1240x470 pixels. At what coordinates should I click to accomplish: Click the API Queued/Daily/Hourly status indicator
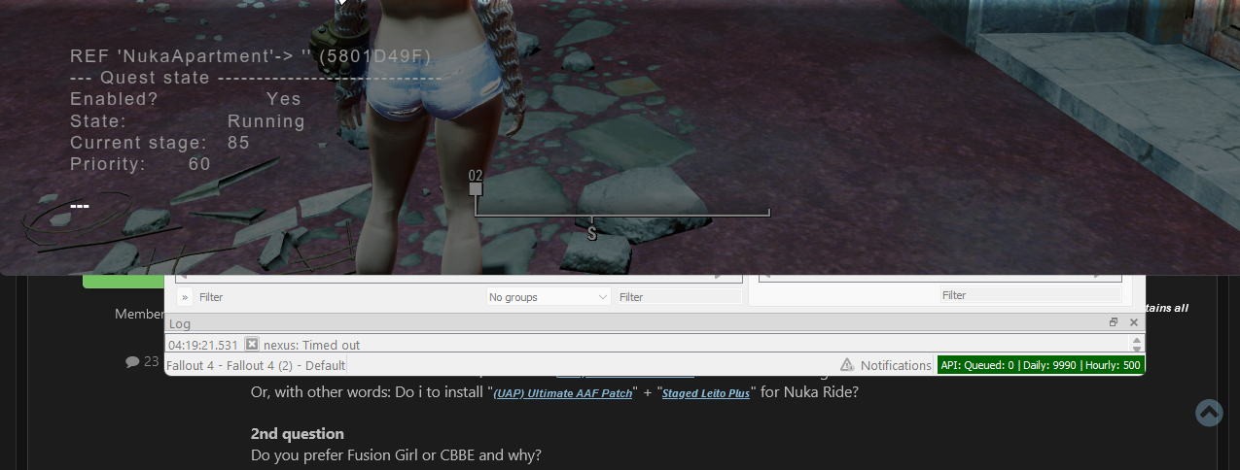click(1041, 365)
